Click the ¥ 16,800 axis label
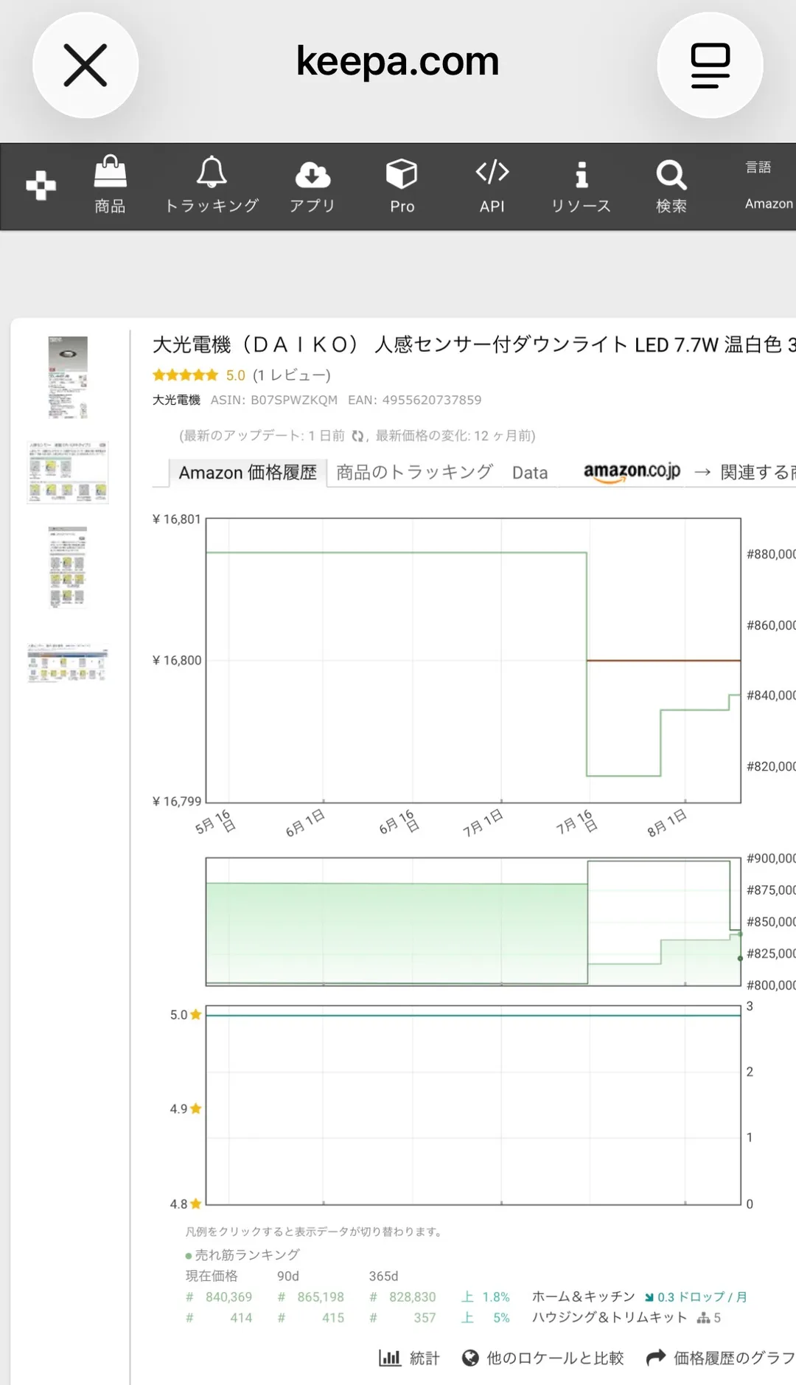The height and width of the screenshot is (1385, 796). (x=176, y=660)
